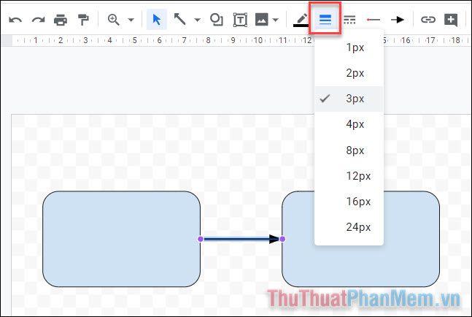Viewport: 472px width, 317px height.
Task: Expand the Image options dropdown arrow
Action: (x=275, y=20)
